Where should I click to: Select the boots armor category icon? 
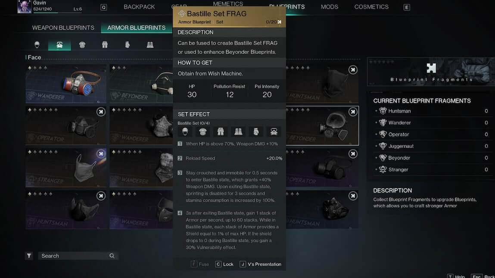tap(150, 44)
